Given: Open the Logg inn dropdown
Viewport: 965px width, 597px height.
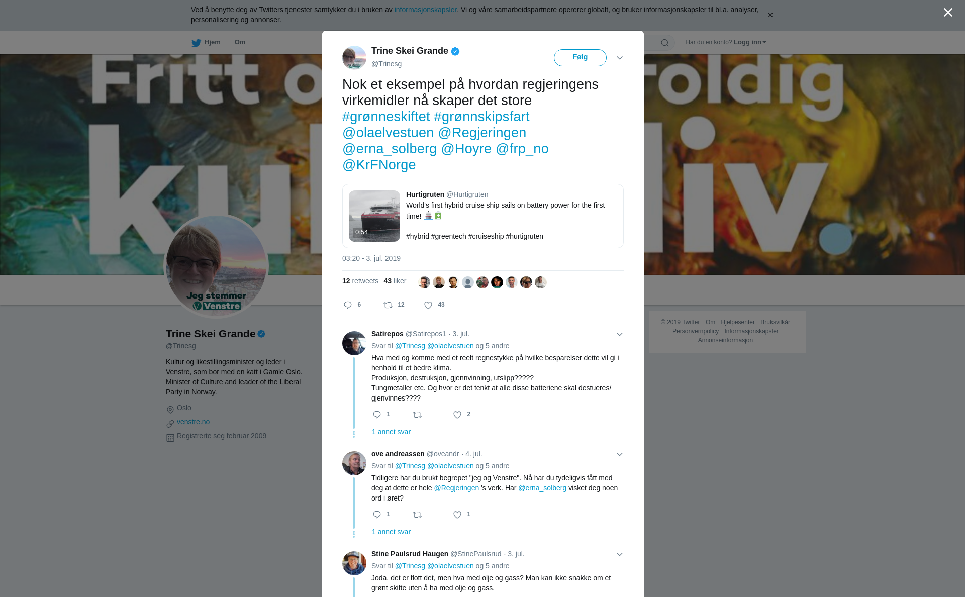Looking at the screenshot, I should pos(750,42).
